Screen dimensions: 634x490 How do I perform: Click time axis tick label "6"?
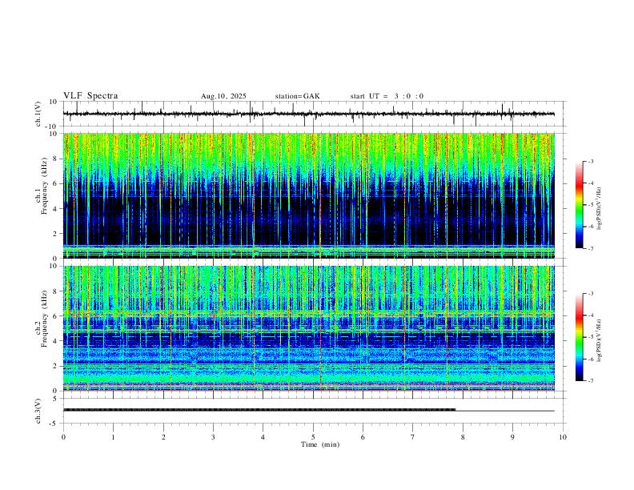[x=363, y=437]
